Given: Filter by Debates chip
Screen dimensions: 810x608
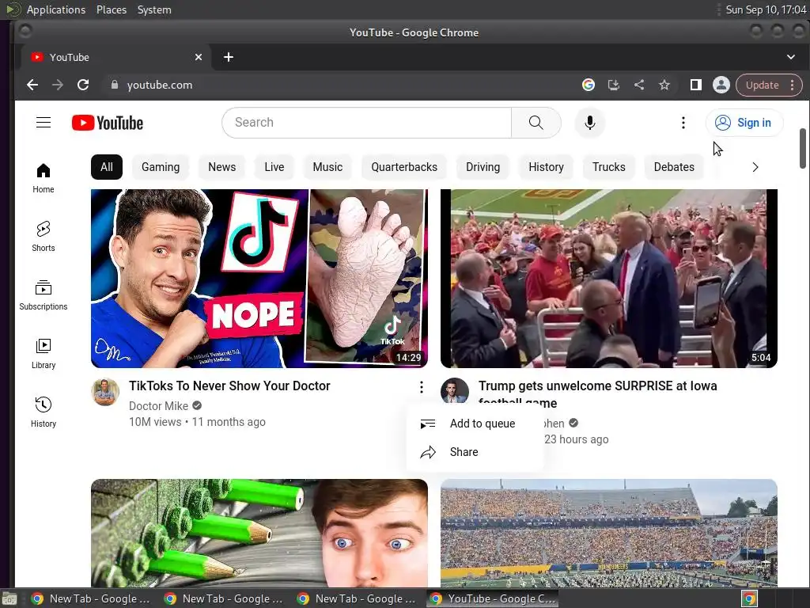Looking at the screenshot, I should click(674, 167).
